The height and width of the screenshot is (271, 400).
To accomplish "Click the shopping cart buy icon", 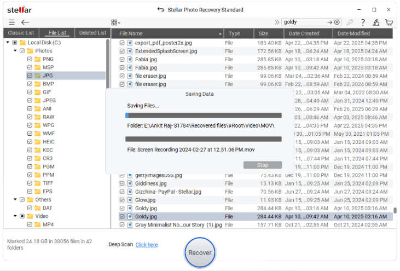I will point(389,22).
